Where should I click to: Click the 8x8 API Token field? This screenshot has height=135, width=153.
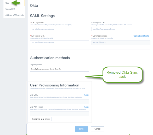click(59, 114)
